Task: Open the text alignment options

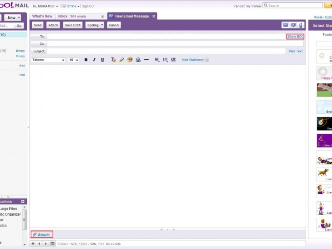Action: click(x=157, y=60)
